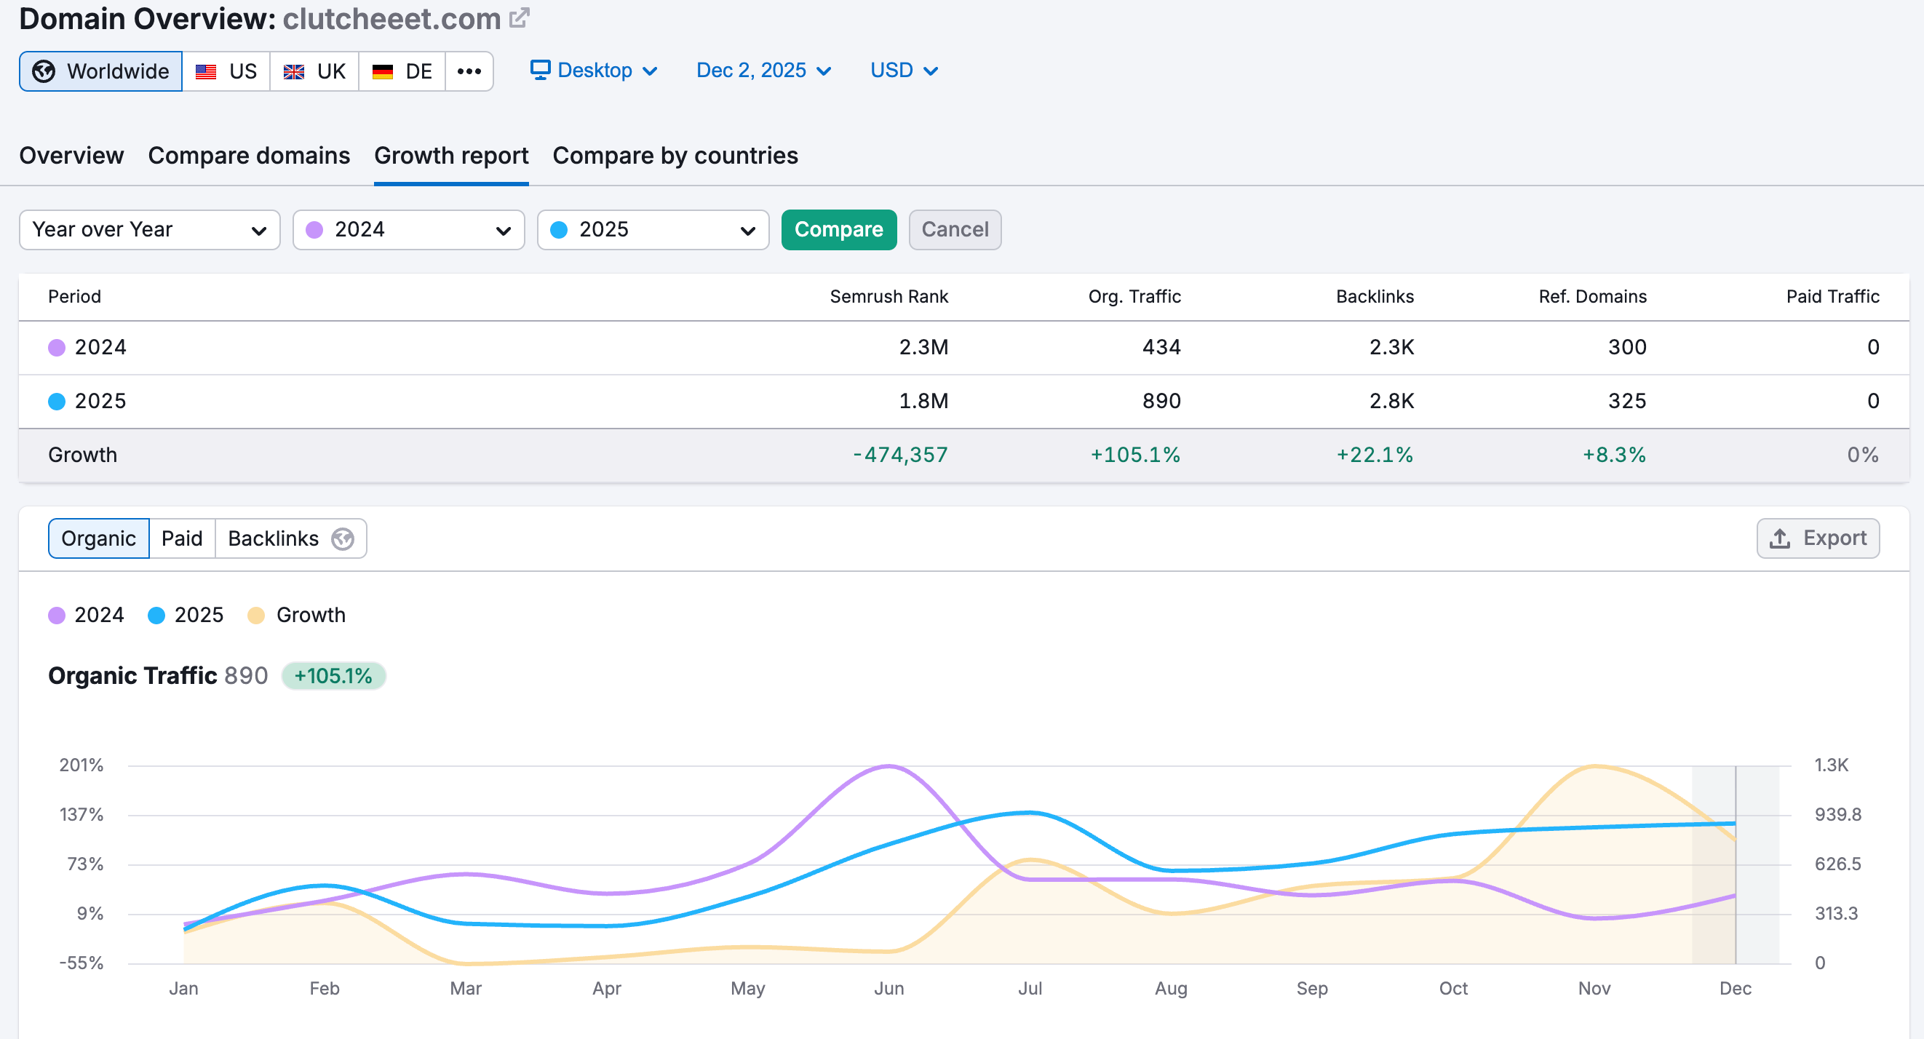1924x1039 pixels.
Task: Toggle Growth series in chart legend
Action: coord(296,615)
